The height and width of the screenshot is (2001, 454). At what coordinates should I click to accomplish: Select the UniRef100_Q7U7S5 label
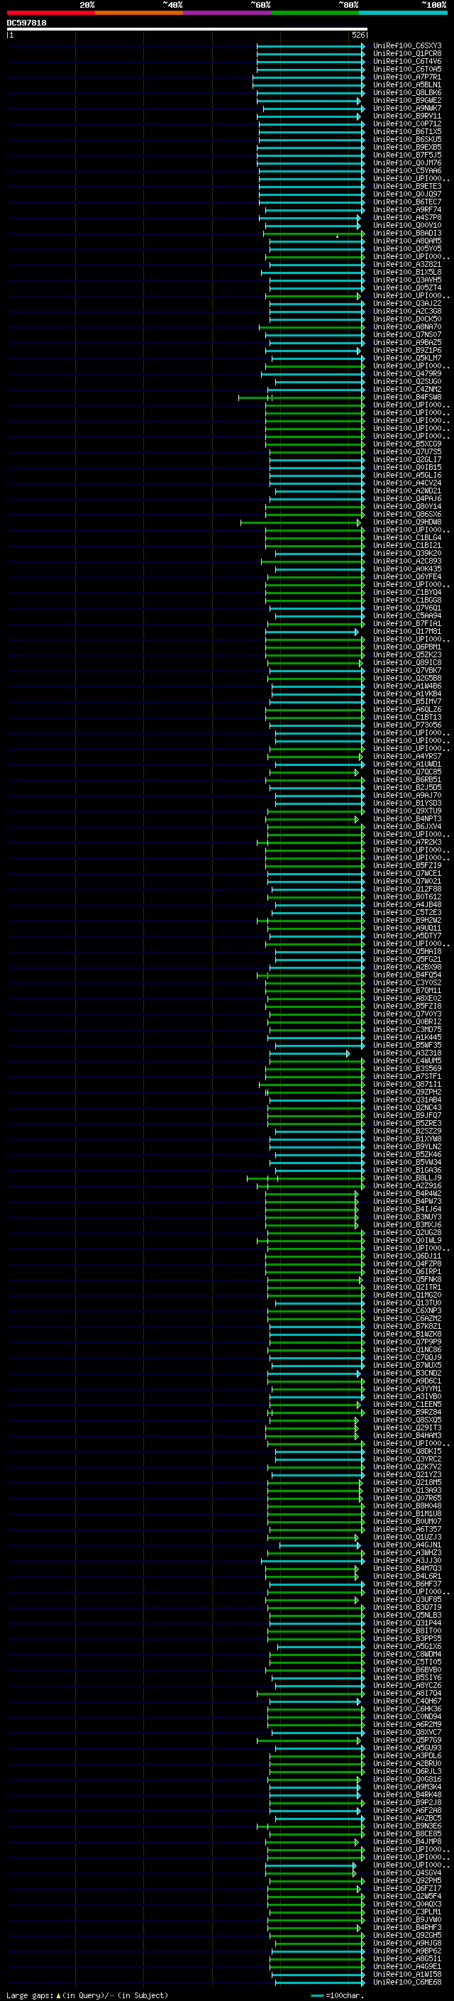coord(406,452)
